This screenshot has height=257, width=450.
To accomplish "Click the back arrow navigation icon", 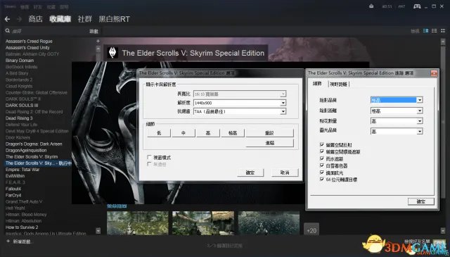I will 8,19.
